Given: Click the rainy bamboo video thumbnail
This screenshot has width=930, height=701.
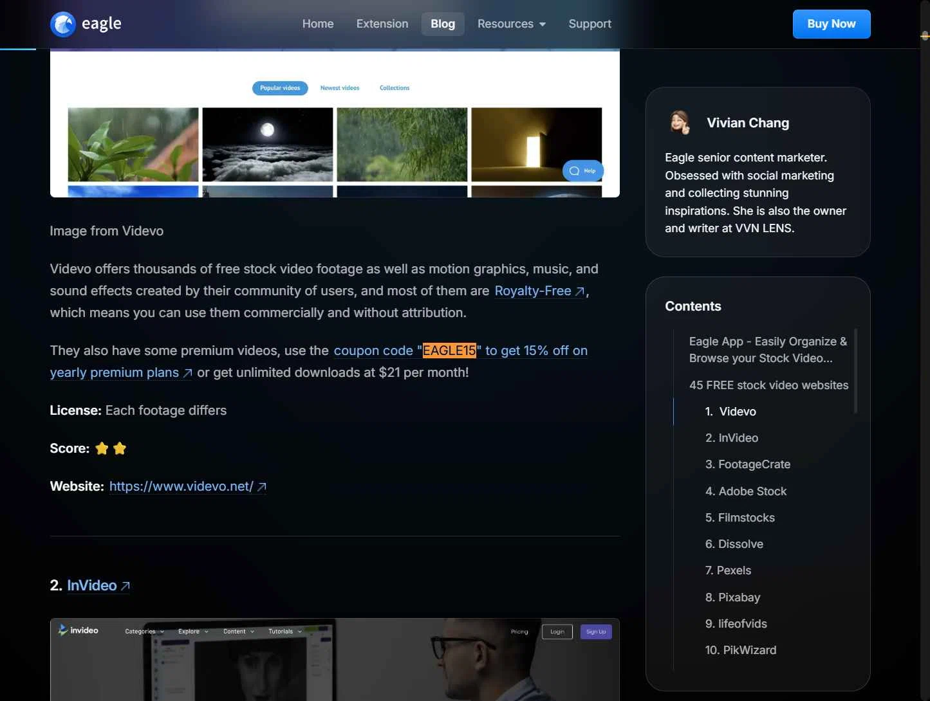Looking at the screenshot, I should pyautogui.click(x=402, y=145).
